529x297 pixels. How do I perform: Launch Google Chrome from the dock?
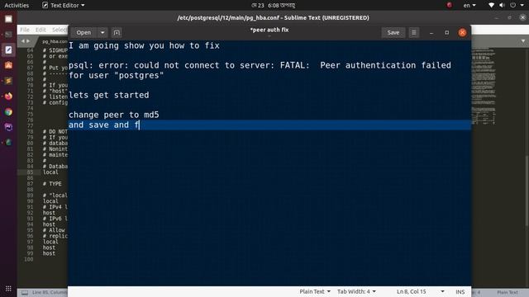[x=8, y=112]
